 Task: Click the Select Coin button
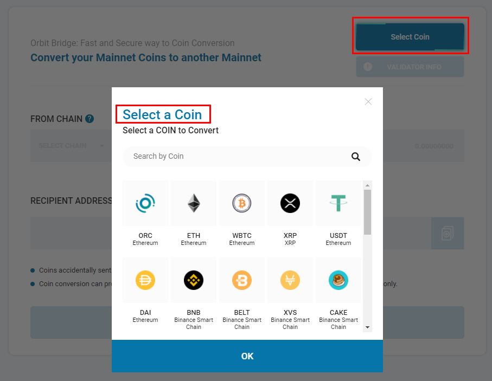pos(410,37)
